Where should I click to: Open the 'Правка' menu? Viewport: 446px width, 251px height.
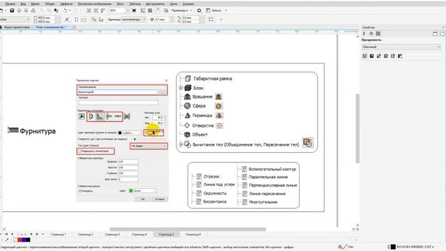10,4
